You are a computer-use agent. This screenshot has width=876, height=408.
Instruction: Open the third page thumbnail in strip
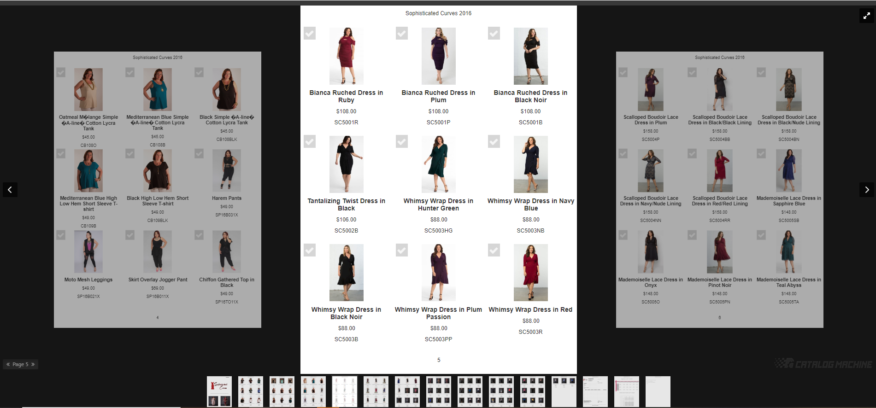click(x=282, y=391)
